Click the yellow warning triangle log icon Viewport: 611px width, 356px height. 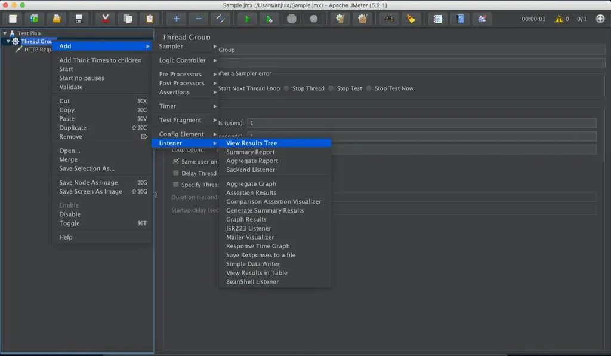click(558, 19)
